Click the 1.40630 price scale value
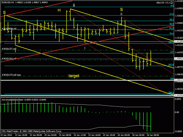Viewport: 183px width, 137px height. click(x=179, y=74)
